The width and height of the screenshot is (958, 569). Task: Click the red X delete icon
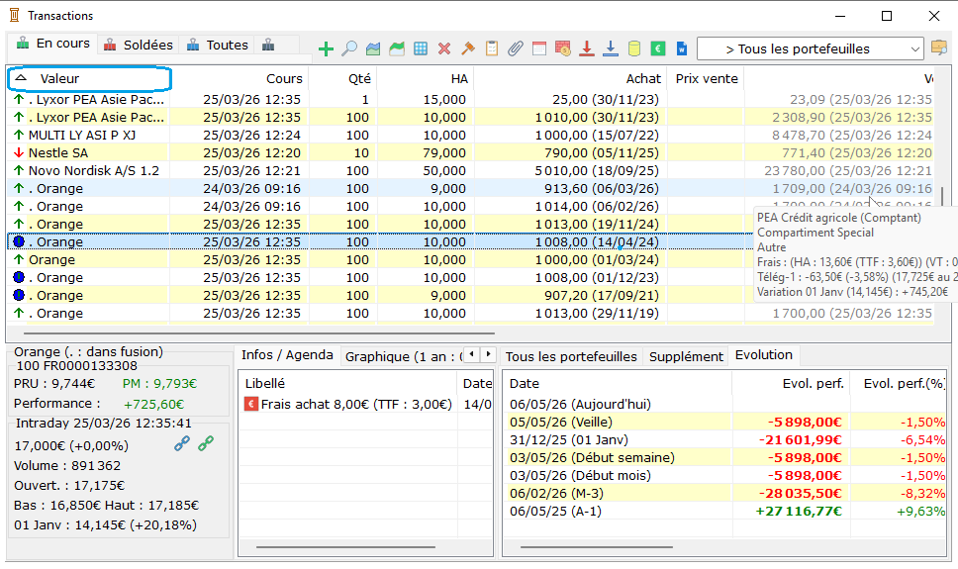pos(444,48)
